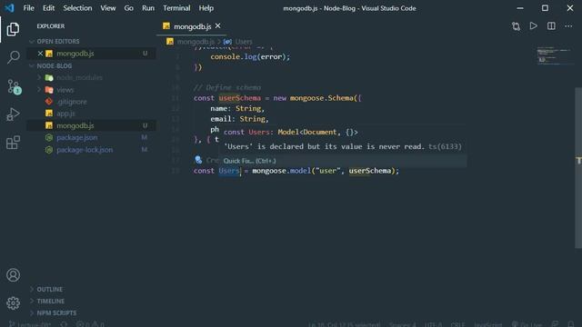Click the VS Code logo icon
Screen dimensions: 582x327
[x=9, y=8]
